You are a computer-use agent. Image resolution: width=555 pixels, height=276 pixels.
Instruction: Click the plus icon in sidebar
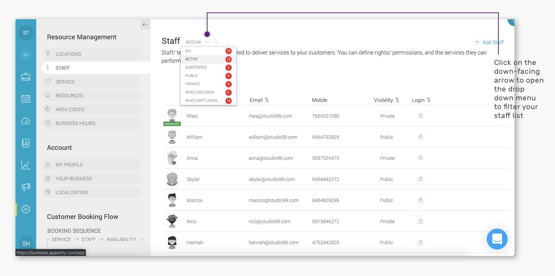pos(26,55)
